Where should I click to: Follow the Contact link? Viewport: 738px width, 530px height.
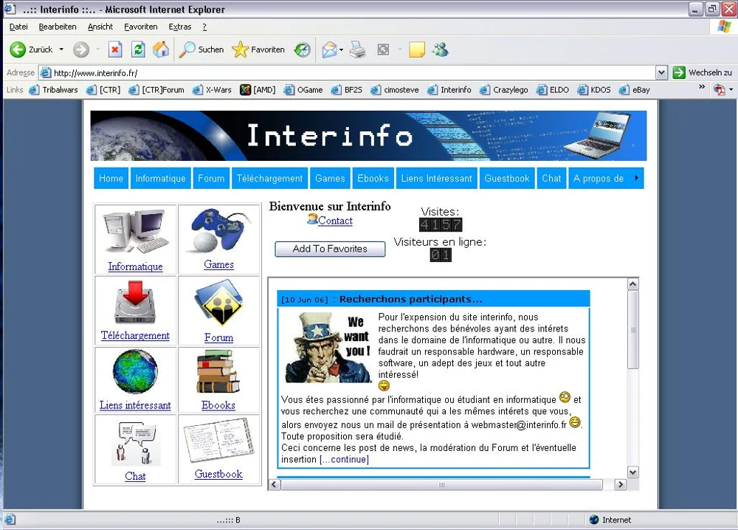[x=335, y=220]
